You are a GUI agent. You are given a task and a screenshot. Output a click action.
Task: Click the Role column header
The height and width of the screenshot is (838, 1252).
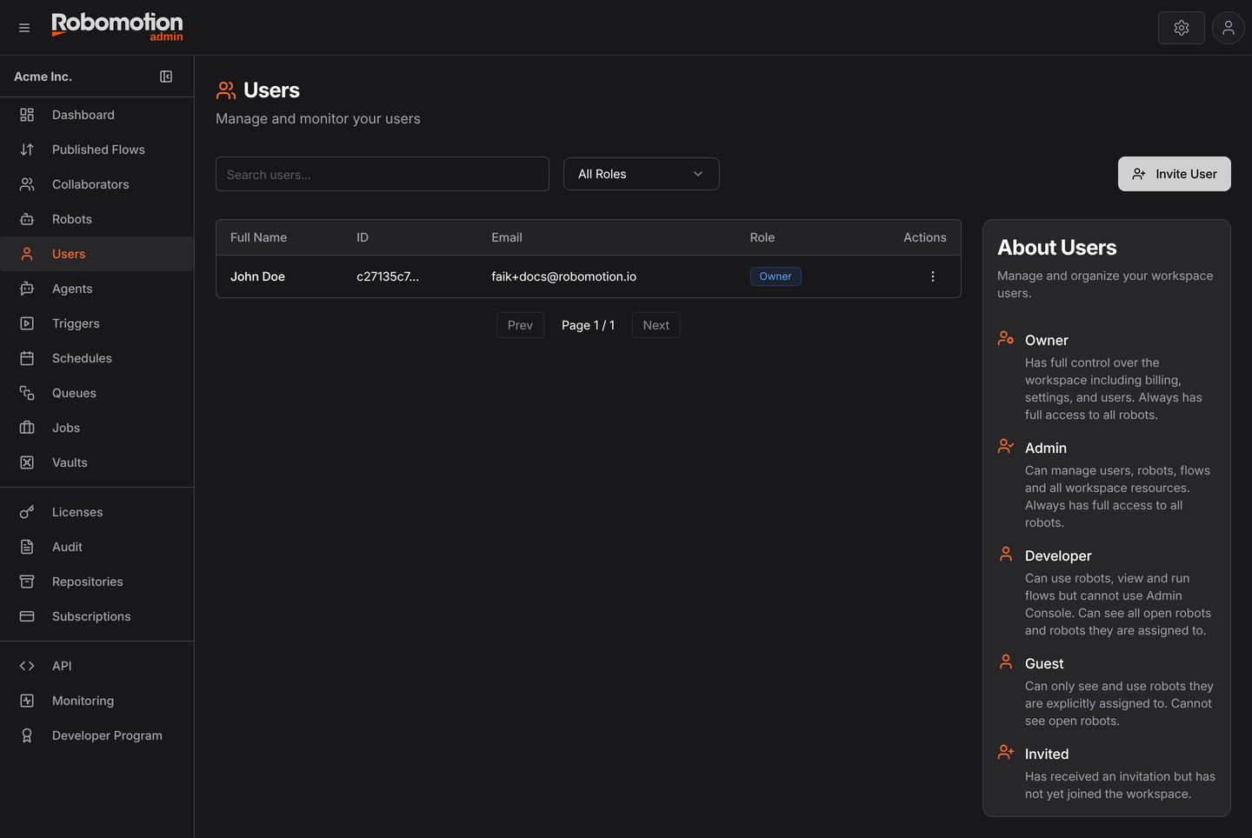click(x=763, y=237)
